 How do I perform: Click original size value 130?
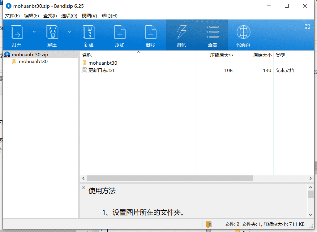(x=267, y=71)
